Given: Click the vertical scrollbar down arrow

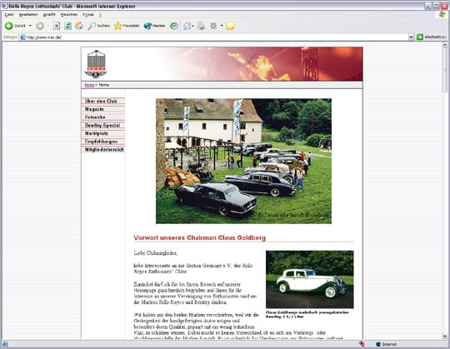Looking at the screenshot, I should click(445, 337).
